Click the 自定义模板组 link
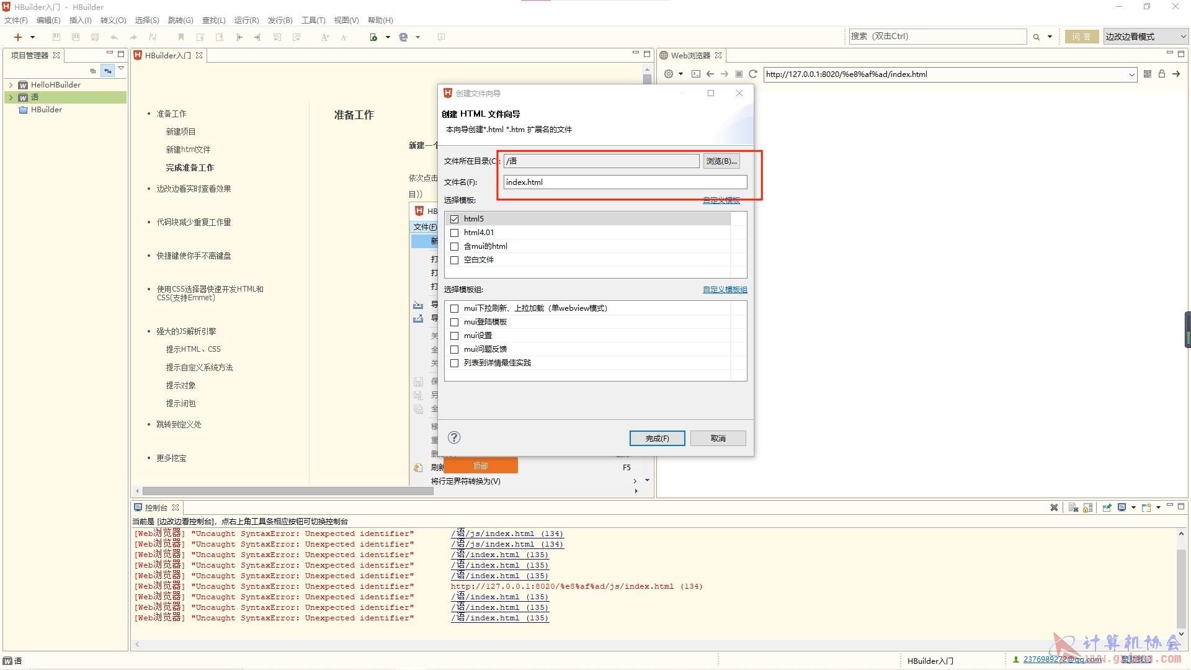 725,290
